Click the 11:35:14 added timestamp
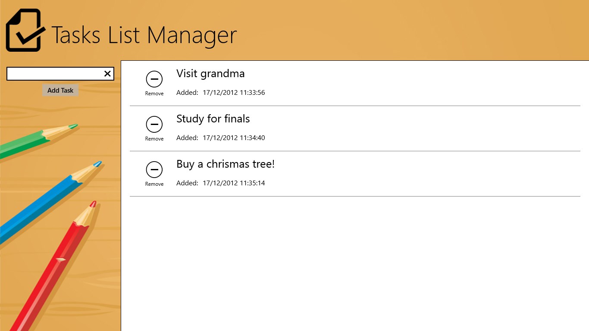 [234, 183]
